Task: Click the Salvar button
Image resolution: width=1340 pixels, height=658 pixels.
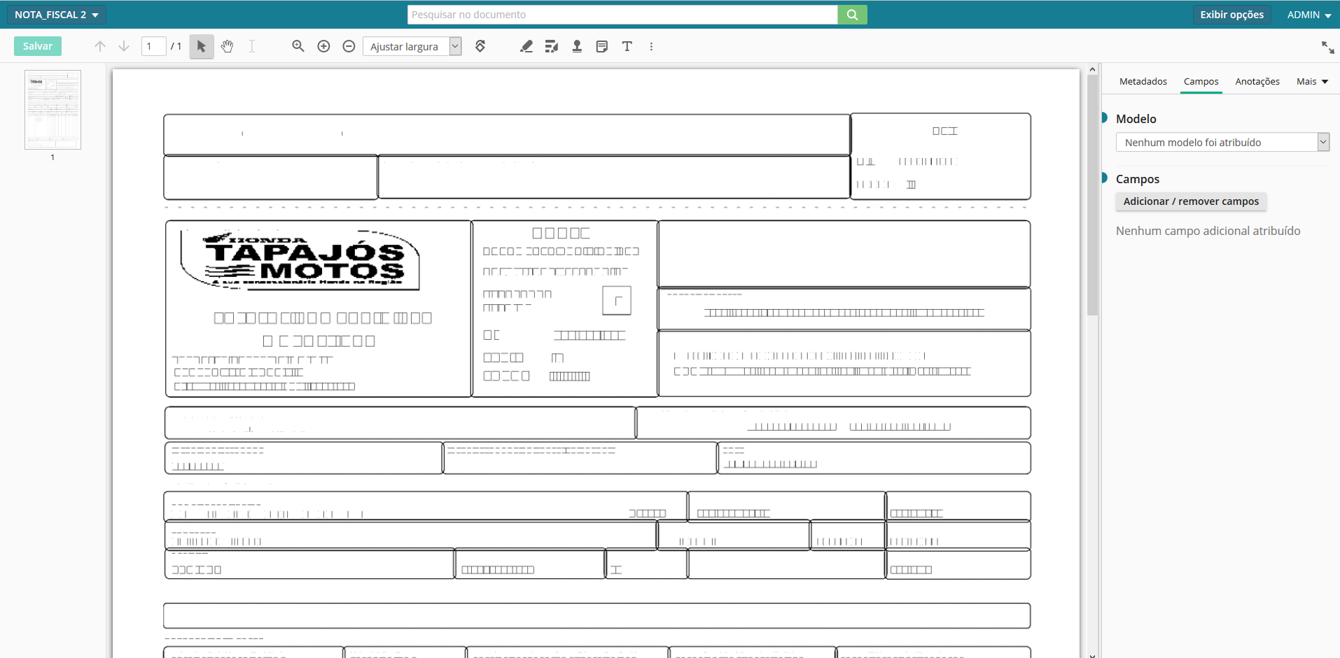Action: [38, 46]
